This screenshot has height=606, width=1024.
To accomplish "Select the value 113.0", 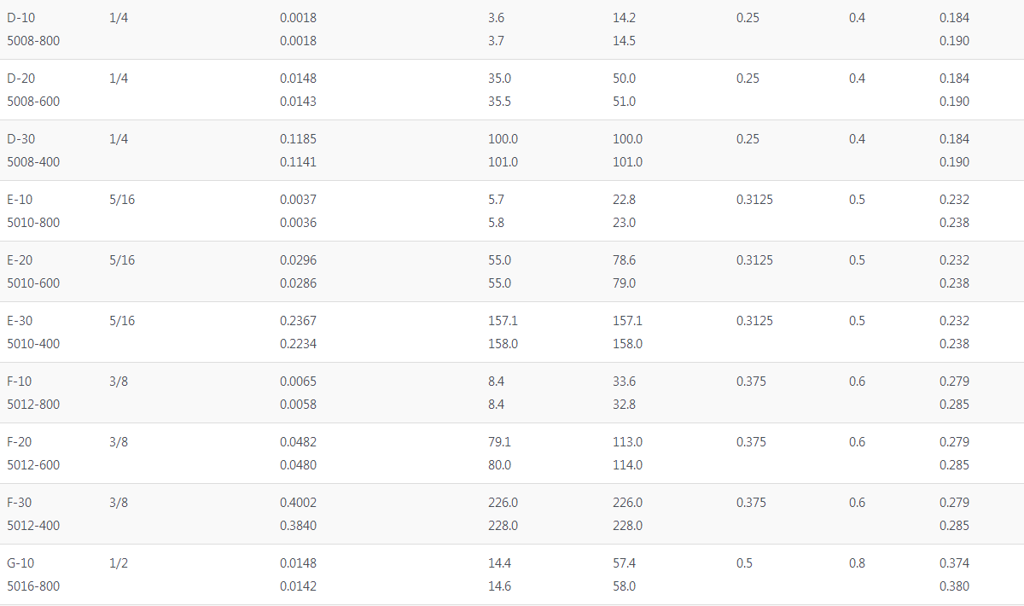I will pos(627,442).
